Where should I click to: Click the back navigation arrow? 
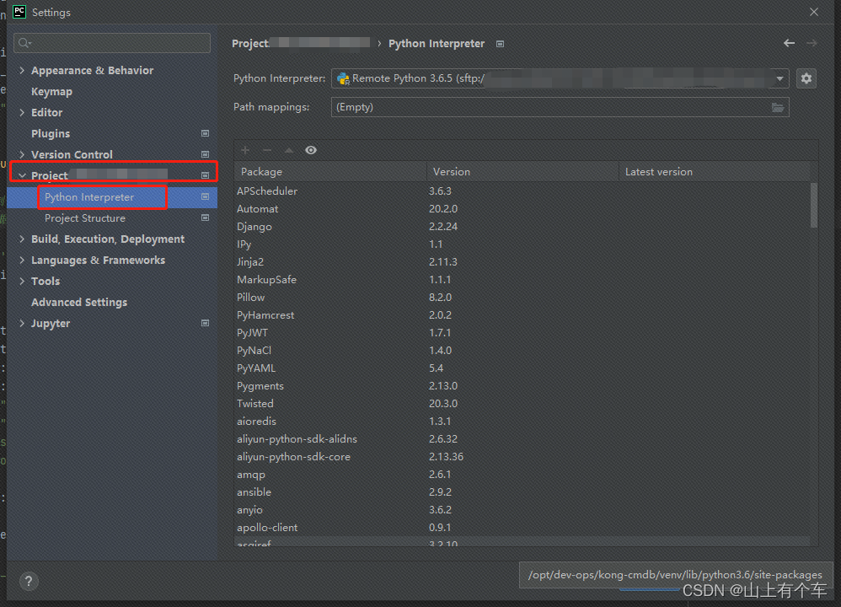tap(789, 43)
